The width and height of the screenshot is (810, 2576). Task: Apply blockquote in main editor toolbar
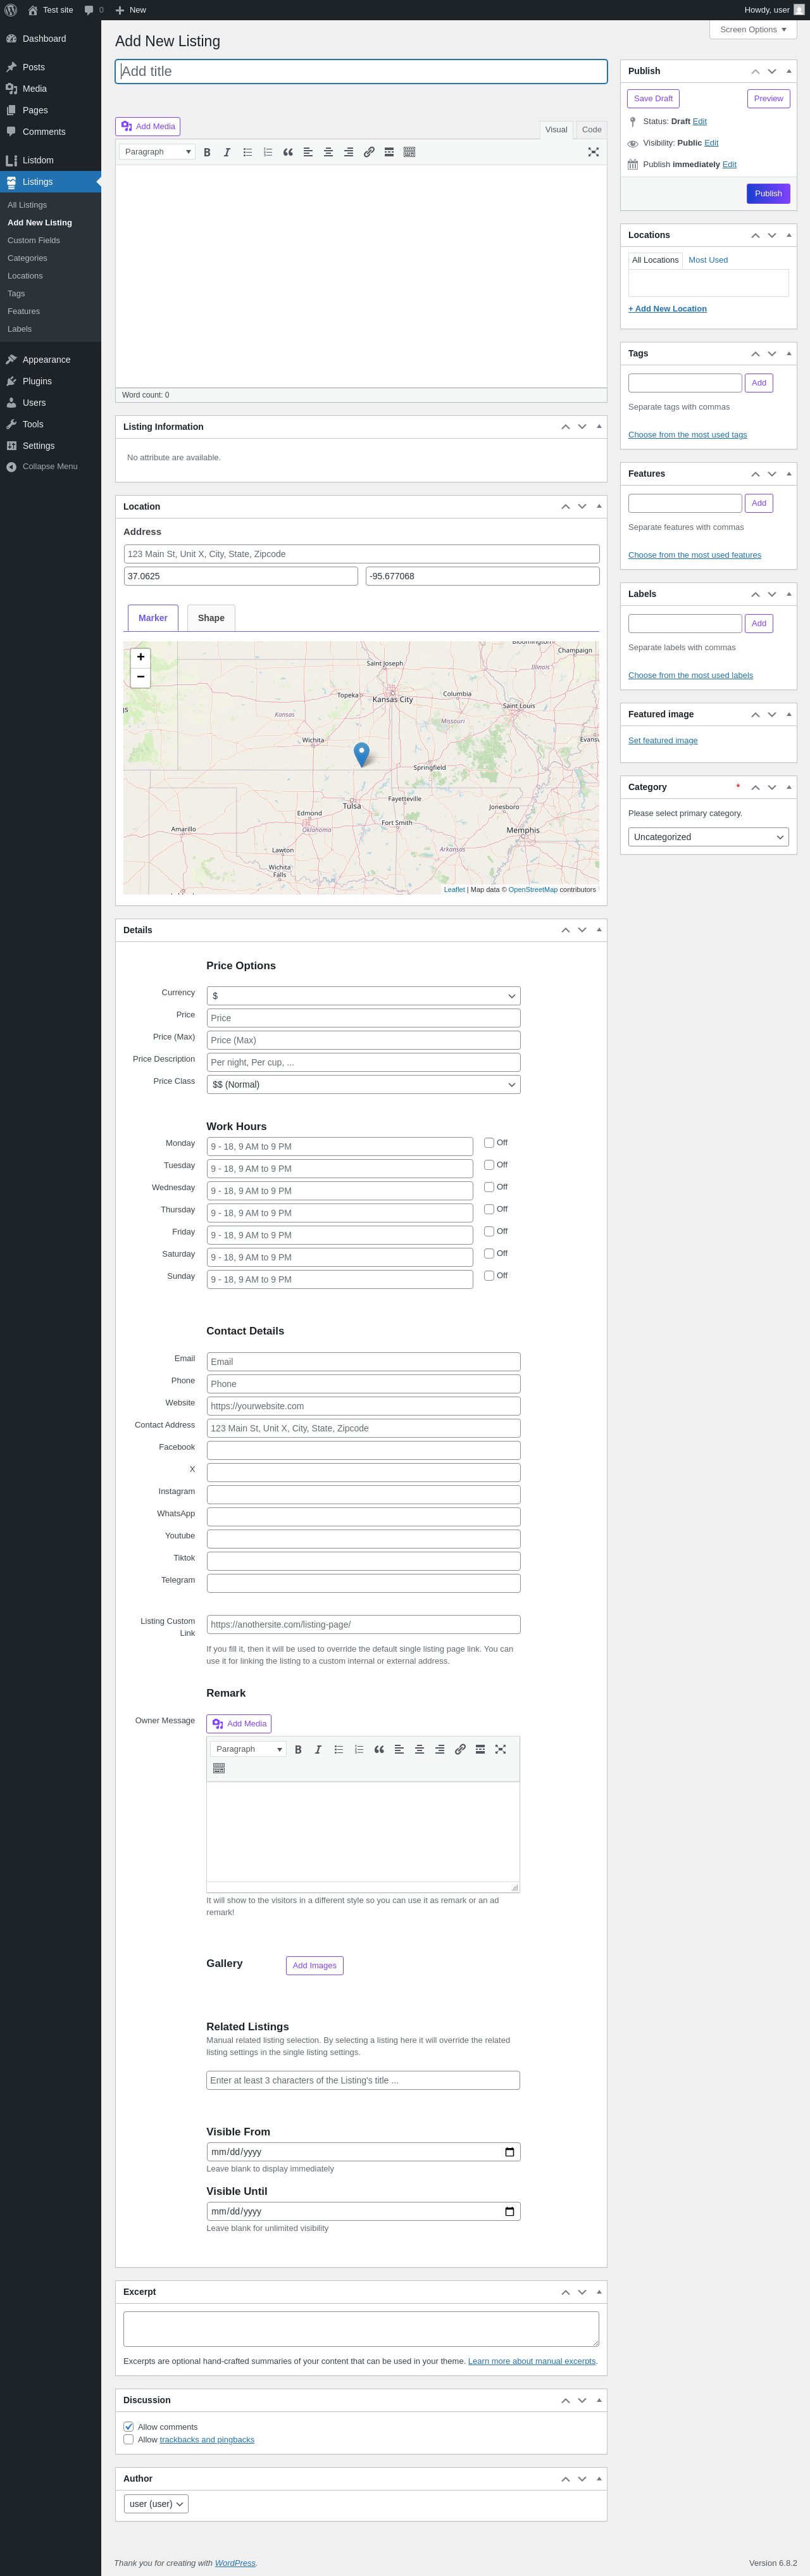tap(288, 152)
